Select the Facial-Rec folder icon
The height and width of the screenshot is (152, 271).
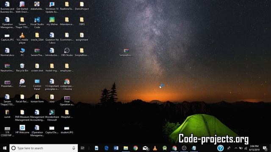tap(22, 98)
